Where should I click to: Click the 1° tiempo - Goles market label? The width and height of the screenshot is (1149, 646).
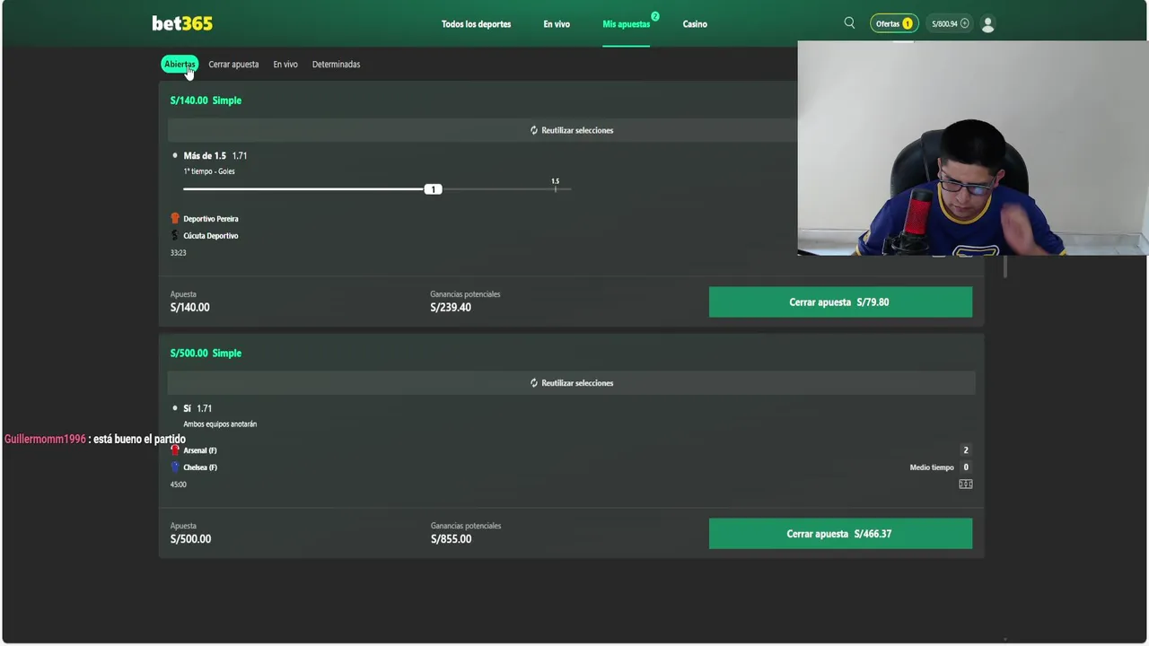(x=209, y=171)
